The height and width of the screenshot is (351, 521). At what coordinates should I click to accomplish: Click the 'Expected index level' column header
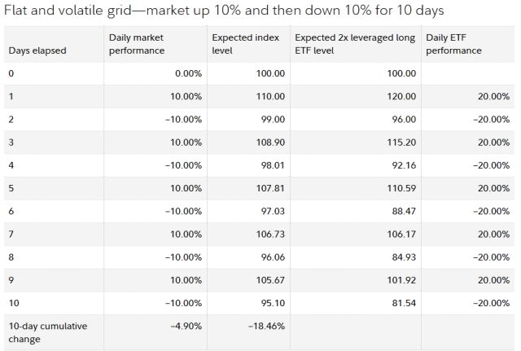(x=246, y=44)
